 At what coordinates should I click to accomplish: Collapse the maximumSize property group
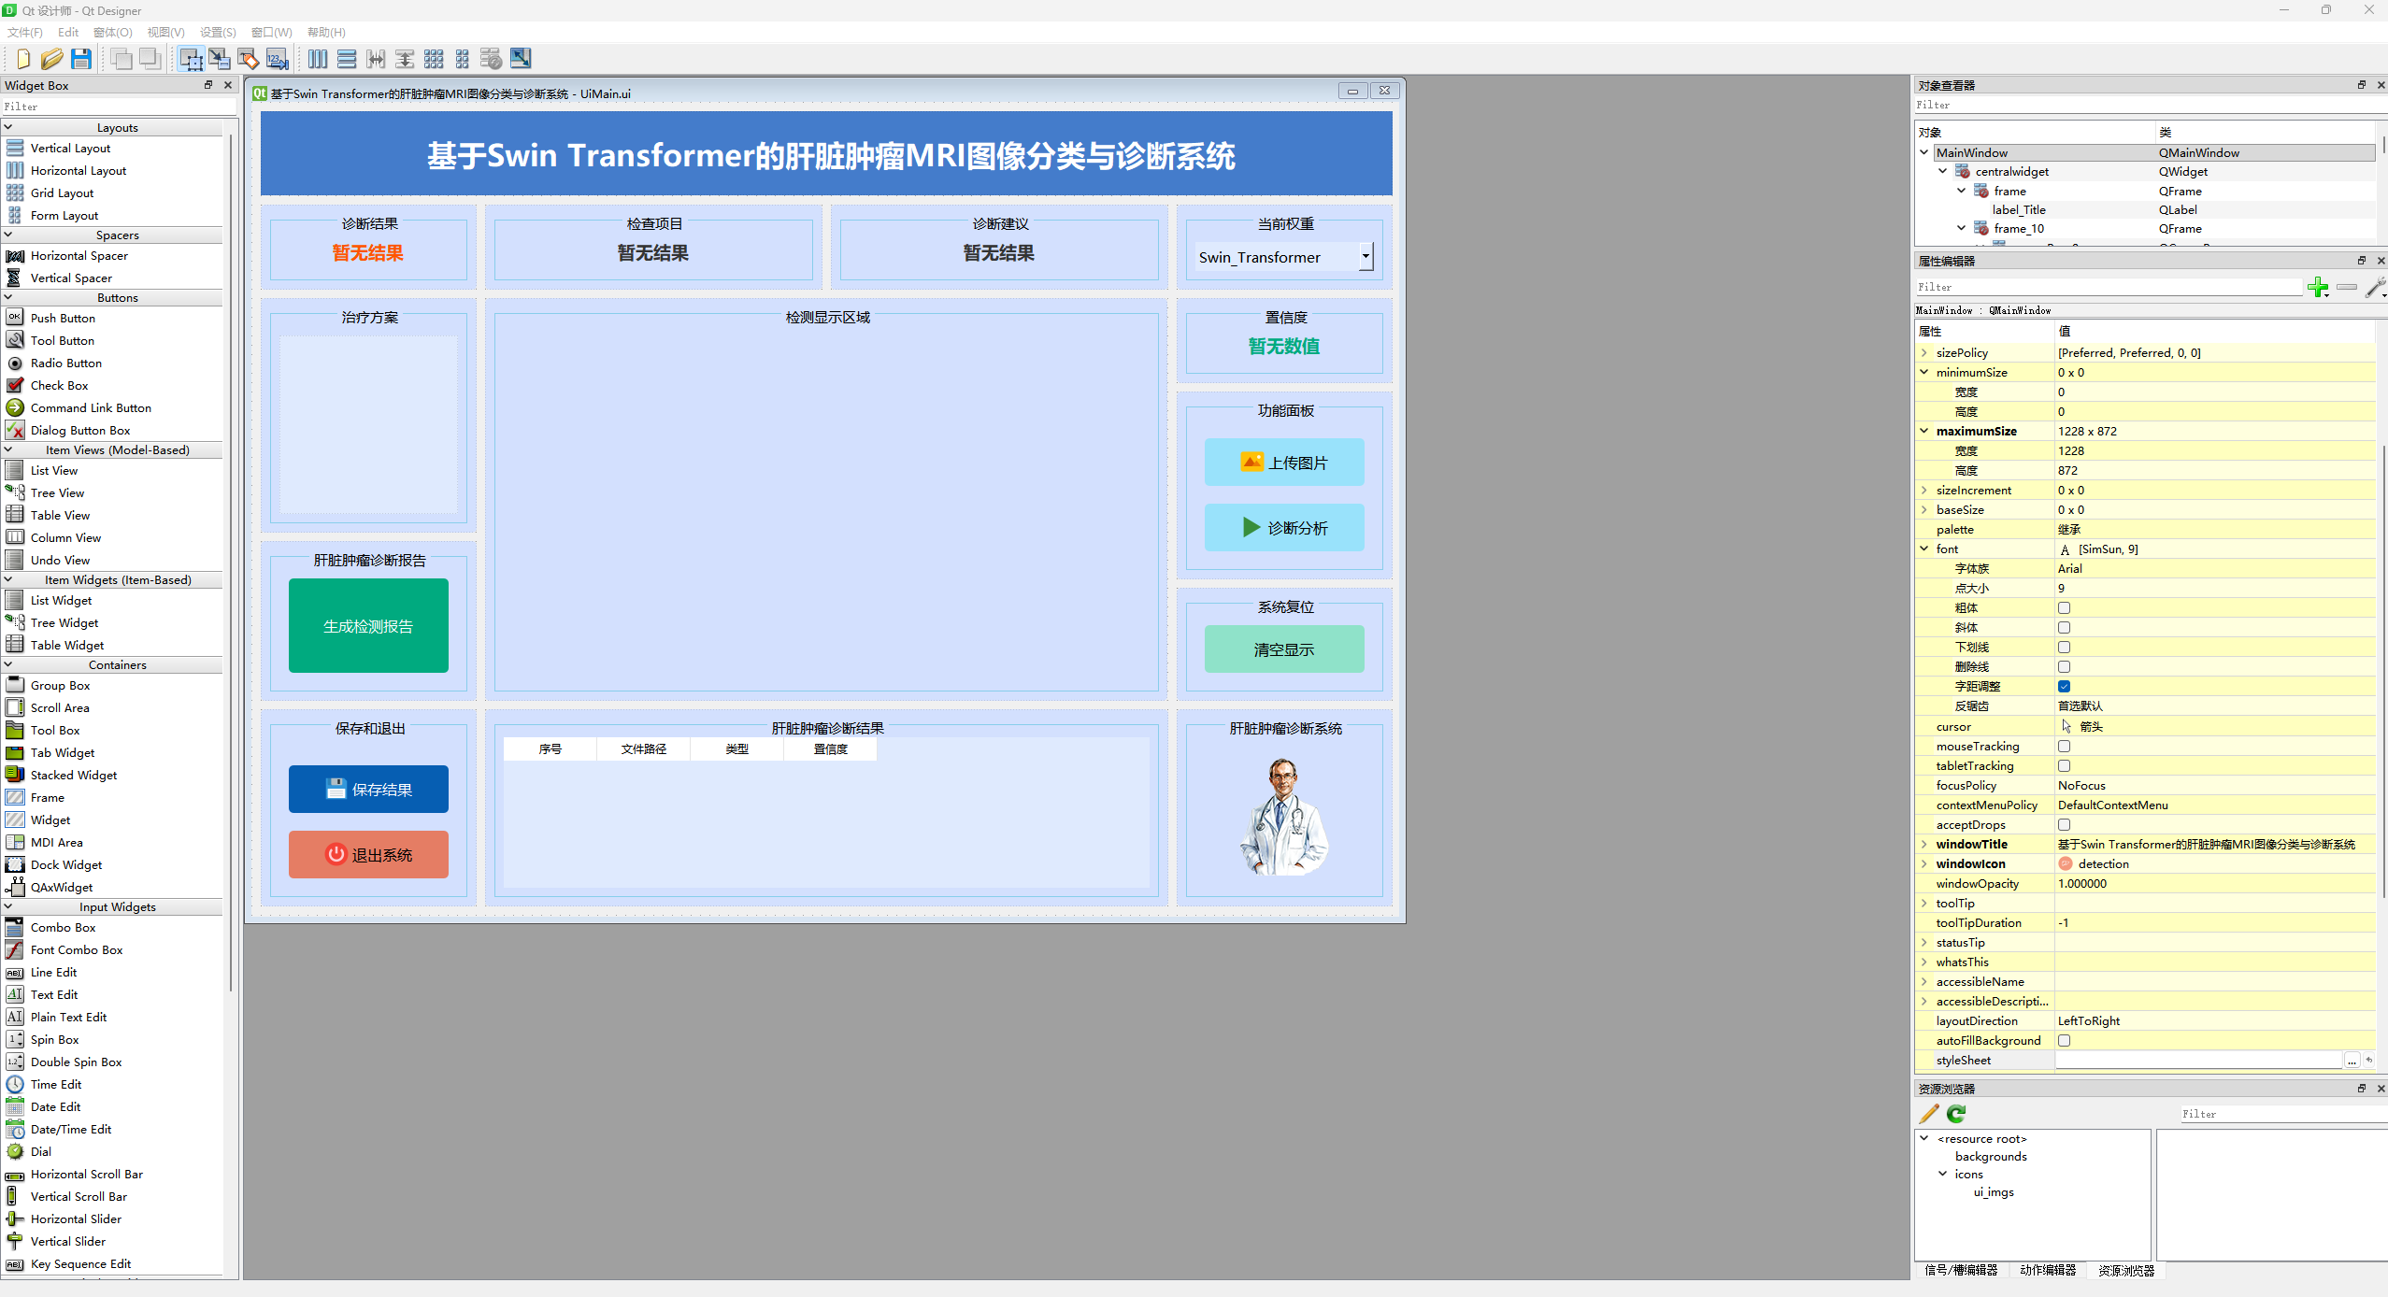(x=1924, y=431)
